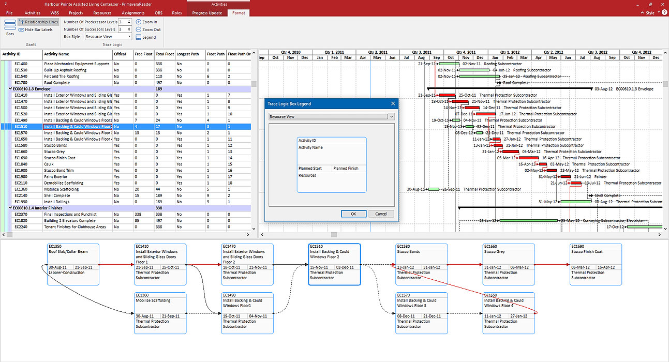Image resolution: width=669 pixels, height=362 pixels.
Task: Collapse the EC00610.1.4 Interior Finishes group
Action: tap(11, 208)
